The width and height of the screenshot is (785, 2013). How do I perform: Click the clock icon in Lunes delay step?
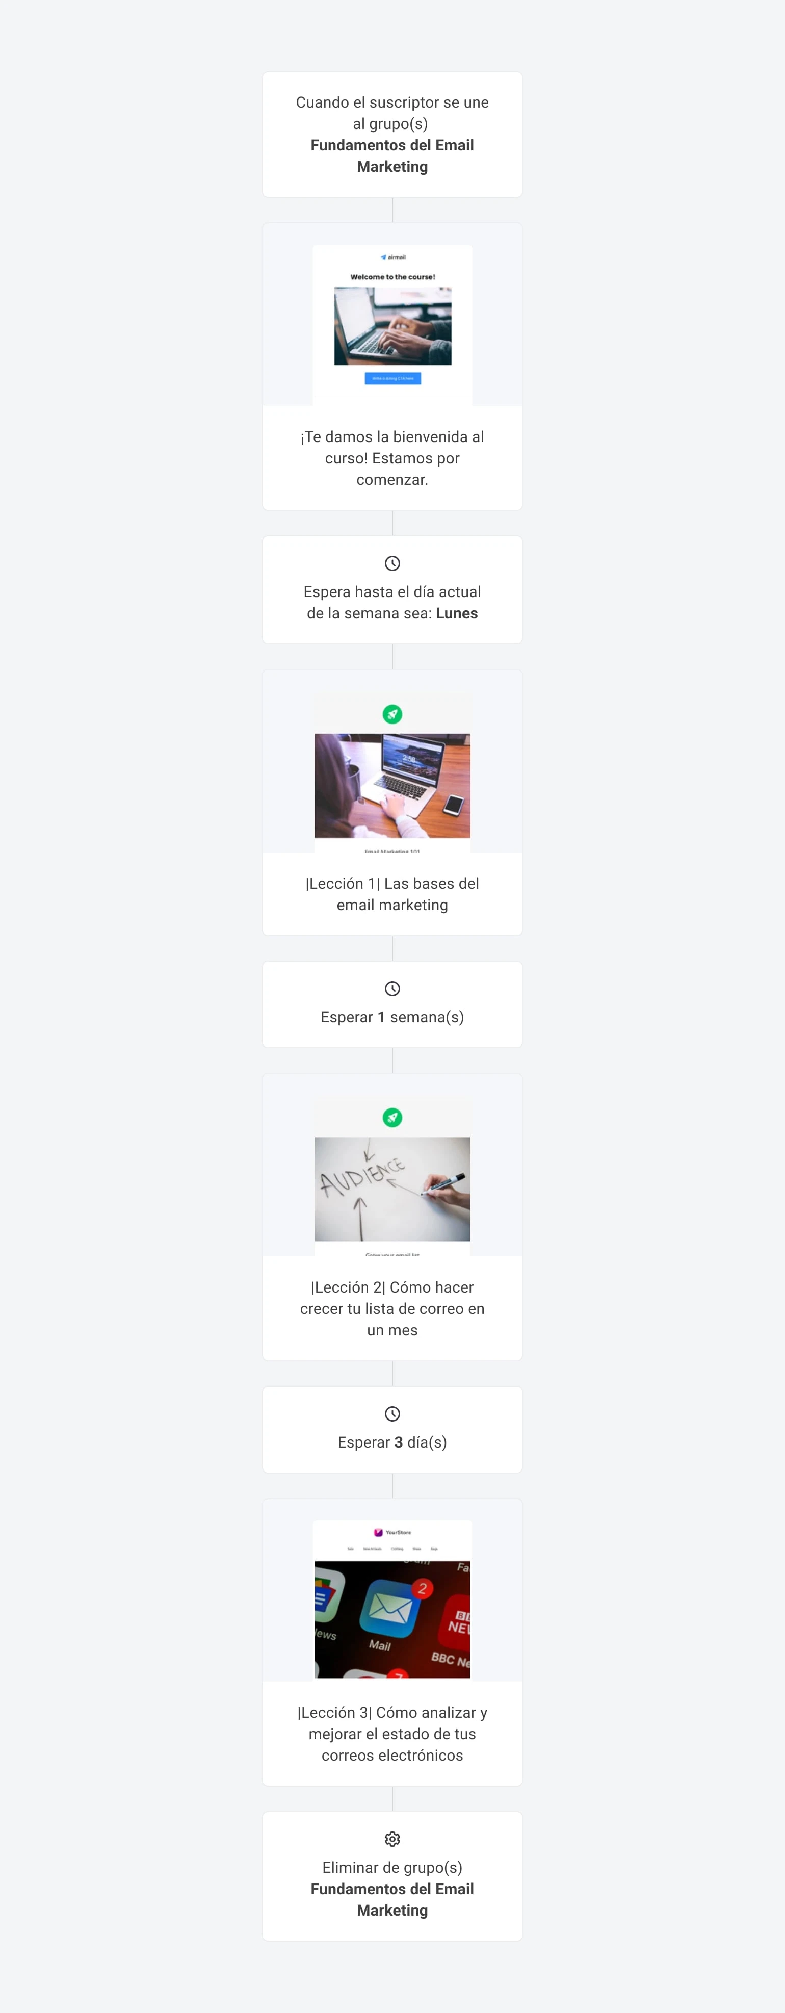coord(392,563)
